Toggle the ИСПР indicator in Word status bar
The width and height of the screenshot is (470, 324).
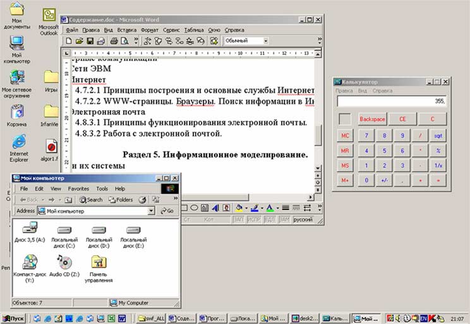[x=254, y=219]
